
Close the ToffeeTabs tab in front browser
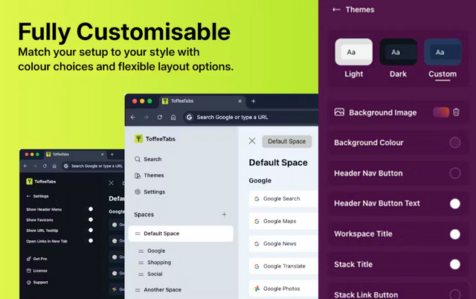(239, 101)
